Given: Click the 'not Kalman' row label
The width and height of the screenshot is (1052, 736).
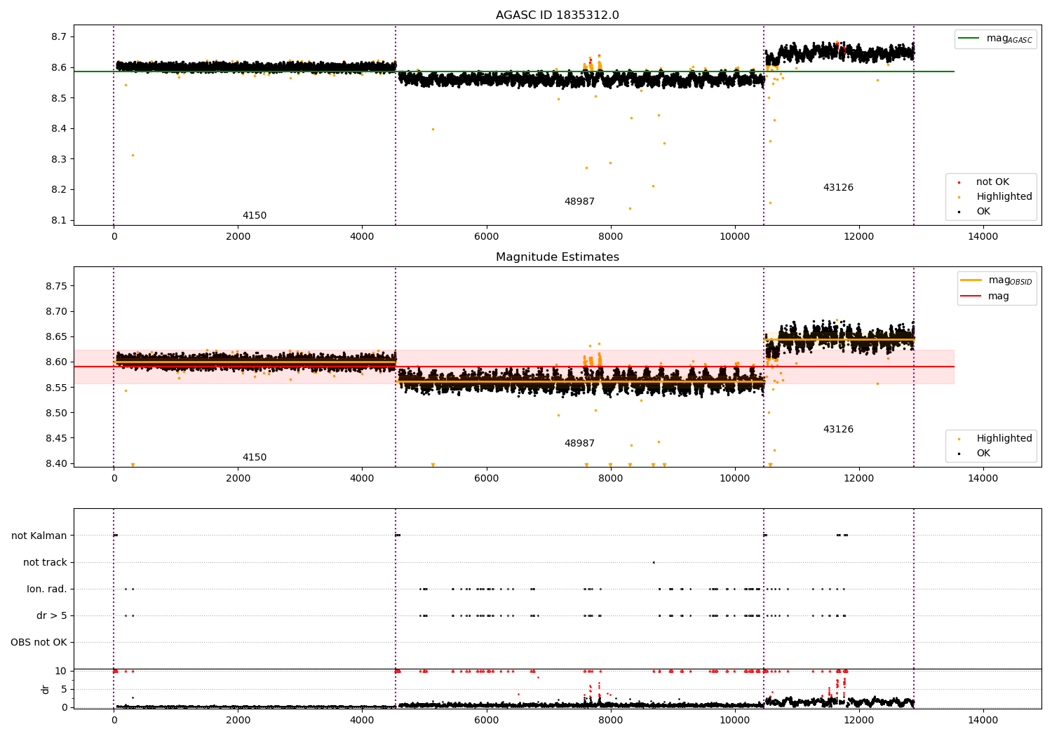Looking at the screenshot, I should click(x=39, y=536).
